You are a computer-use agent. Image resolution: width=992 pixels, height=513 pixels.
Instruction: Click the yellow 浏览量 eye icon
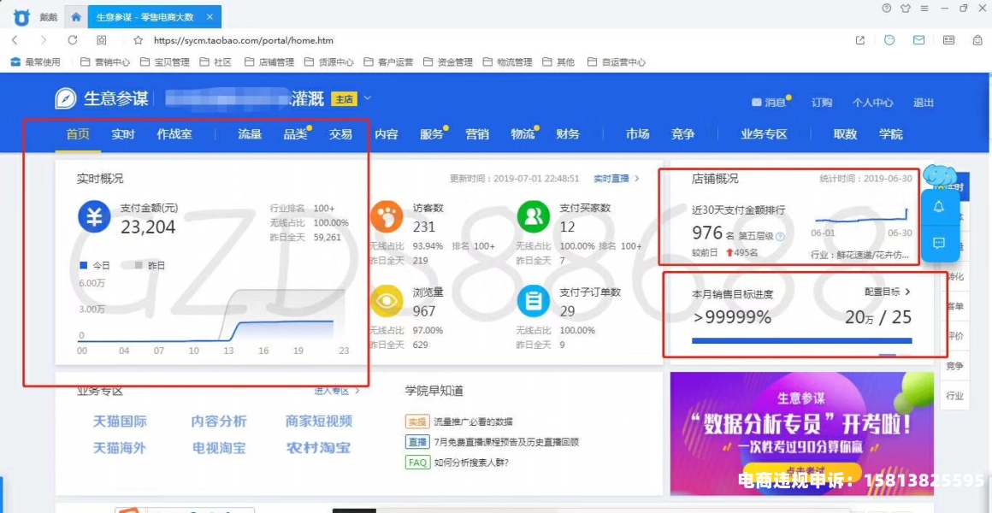[x=387, y=301]
